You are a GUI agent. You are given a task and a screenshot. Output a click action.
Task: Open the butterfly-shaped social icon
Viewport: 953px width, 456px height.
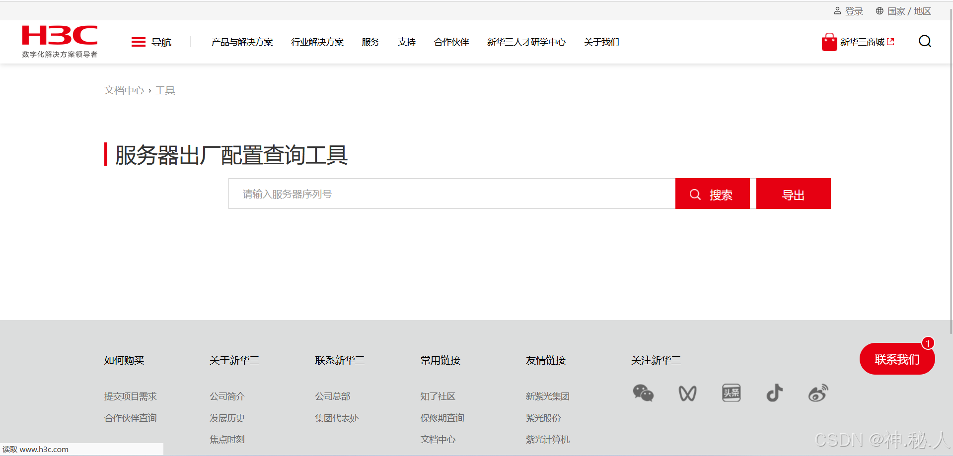(687, 393)
